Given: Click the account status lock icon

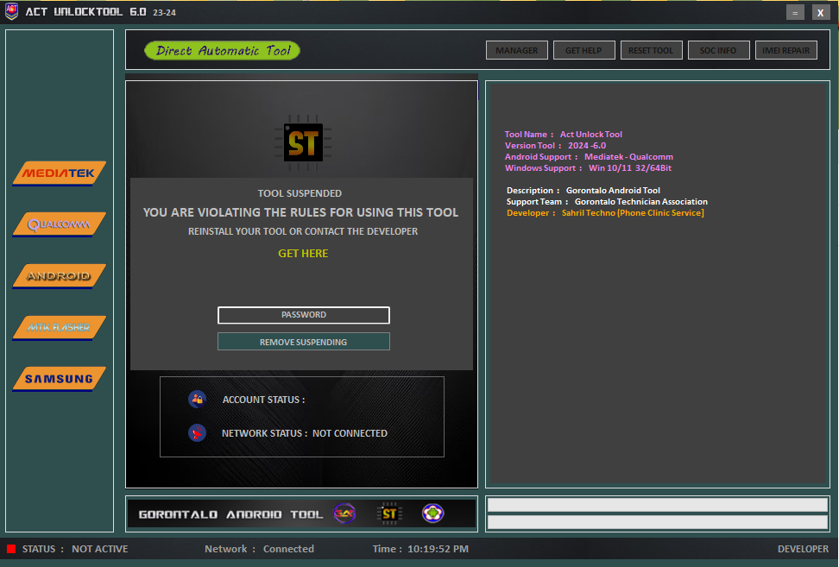Looking at the screenshot, I should point(197,399).
